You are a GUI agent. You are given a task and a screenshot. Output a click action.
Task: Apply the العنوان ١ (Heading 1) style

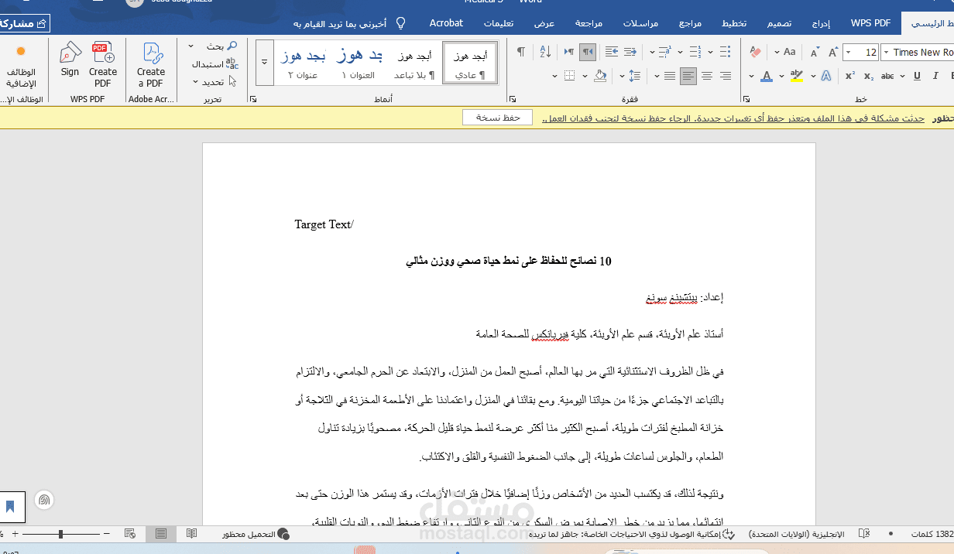(359, 63)
